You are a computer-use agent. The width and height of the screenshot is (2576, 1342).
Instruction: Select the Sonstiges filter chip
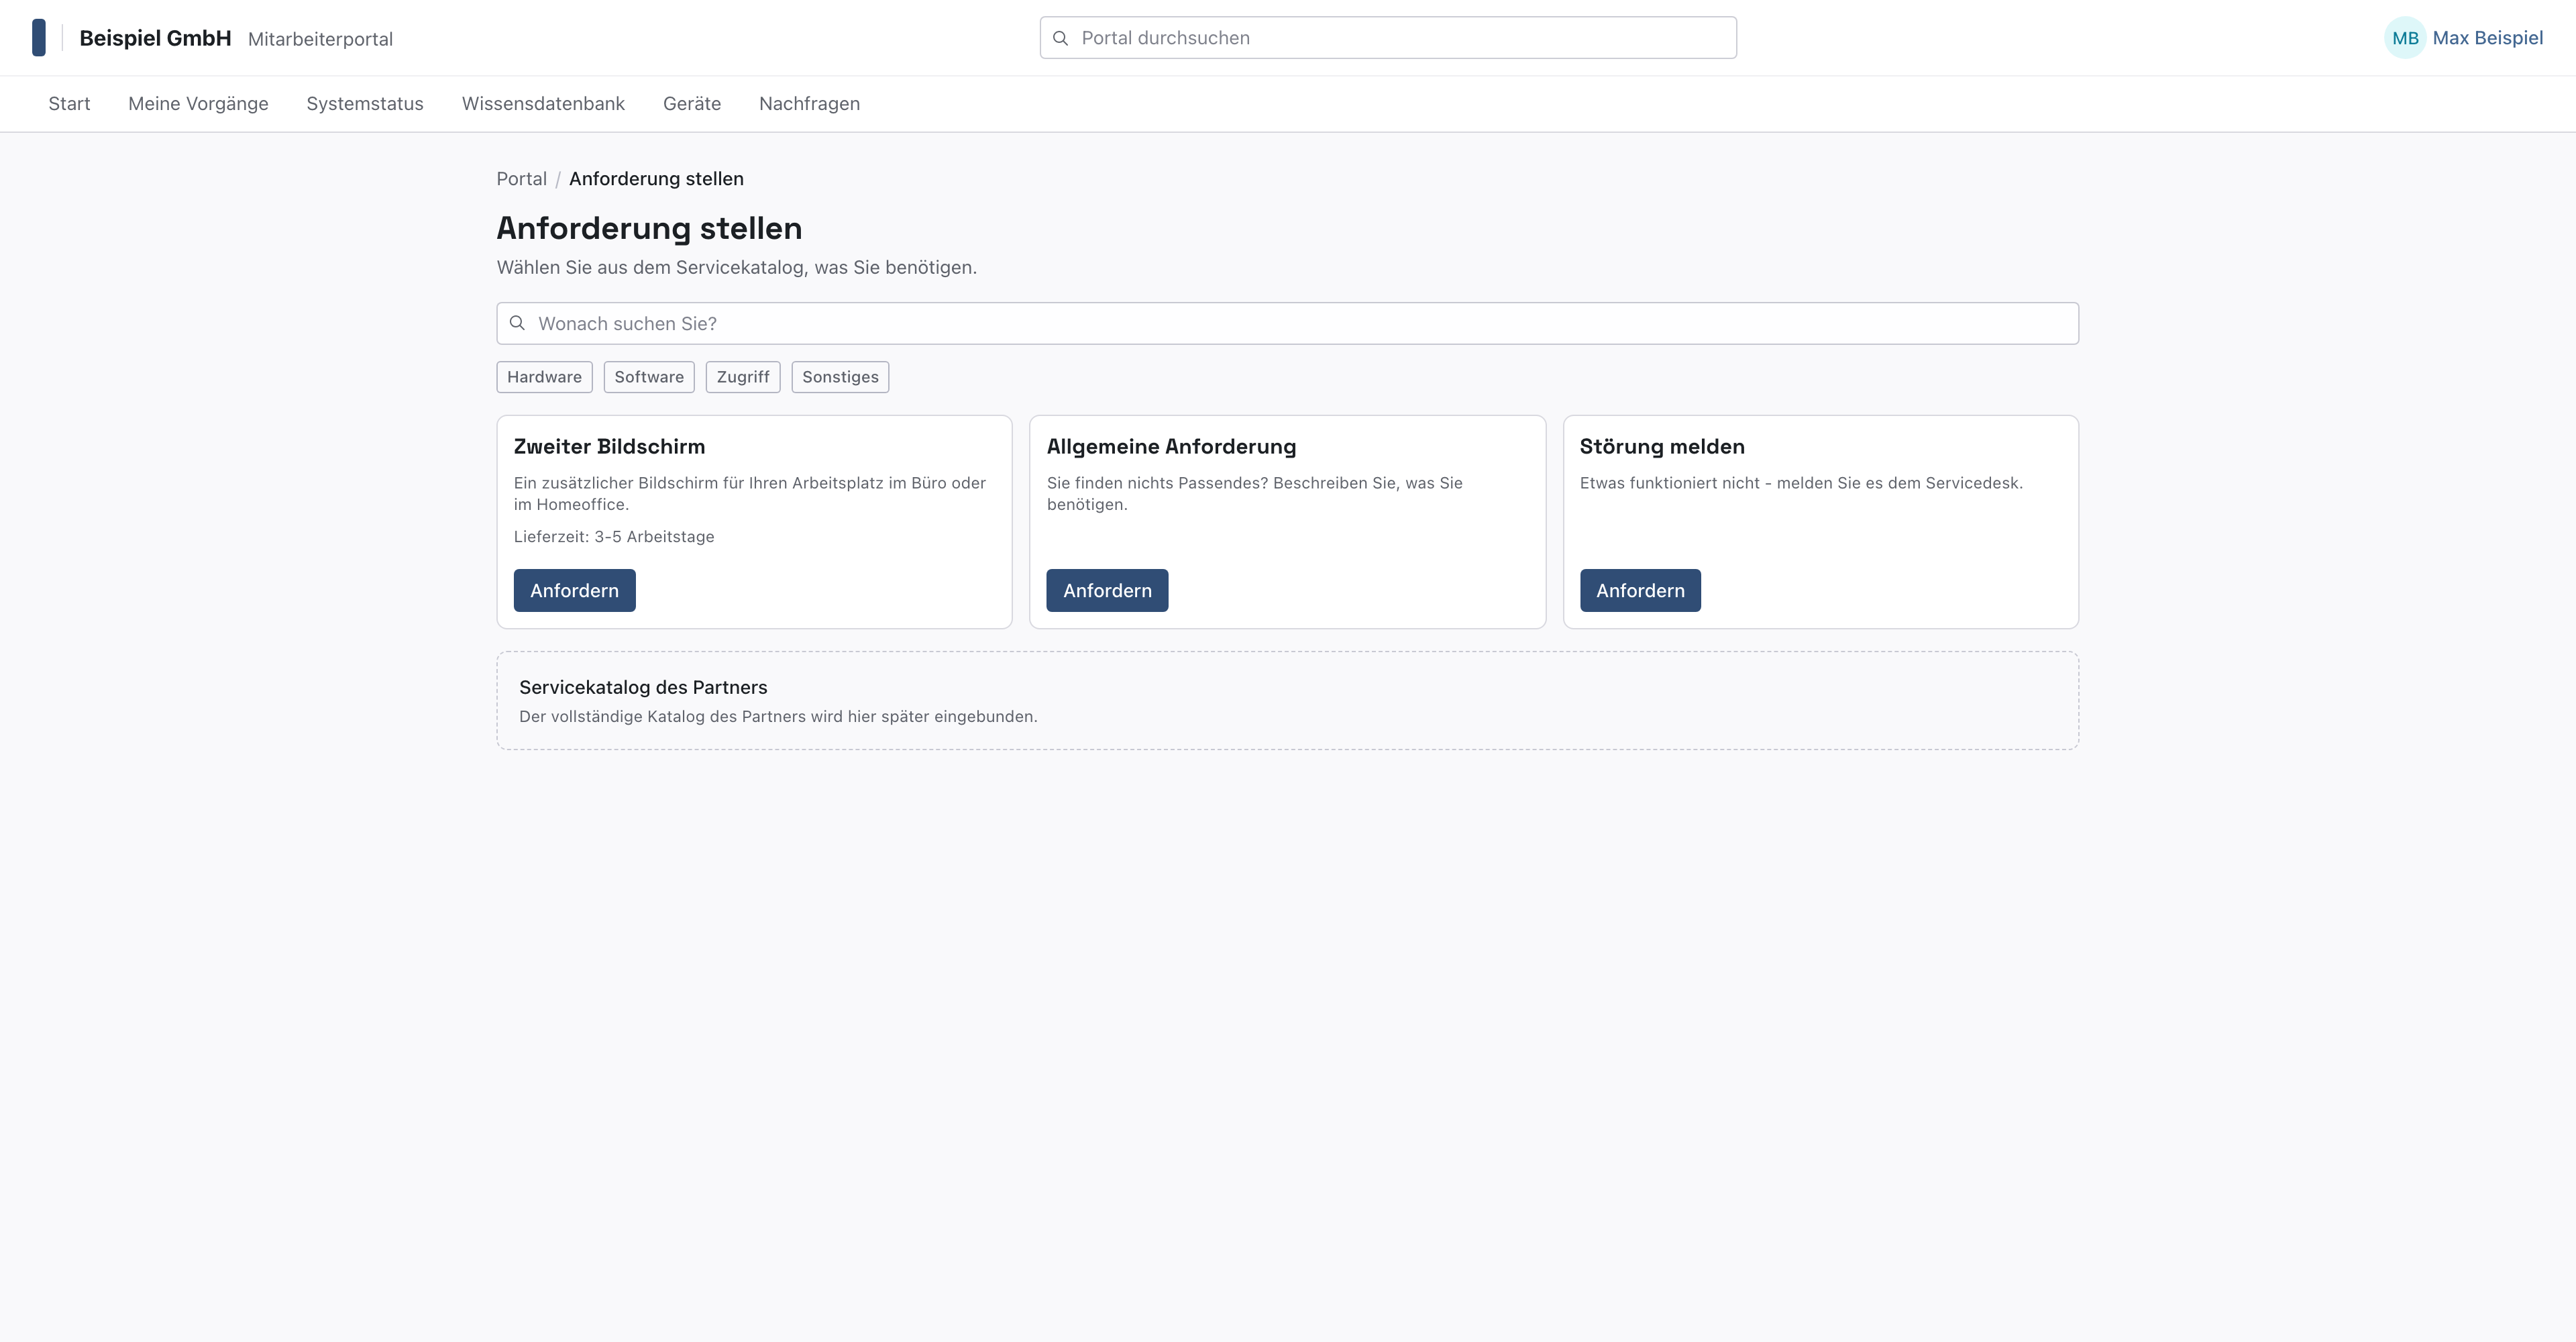coord(840,377)
